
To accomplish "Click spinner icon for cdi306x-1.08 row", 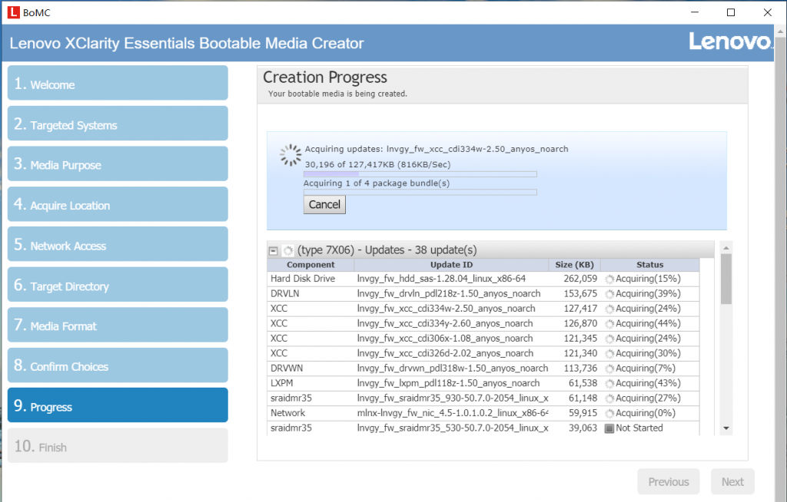I will (x=609, y=339).
